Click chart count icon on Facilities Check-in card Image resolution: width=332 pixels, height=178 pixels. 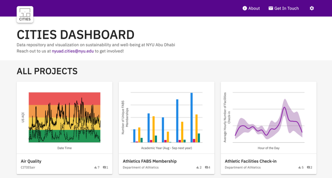[x=300, y=167]
